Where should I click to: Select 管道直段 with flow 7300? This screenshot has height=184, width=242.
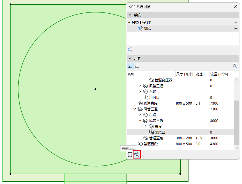180,103
